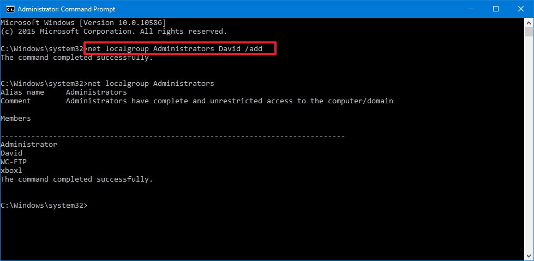Viewport: 534px width, 261px height.
Task: Maximize the Command Prompt window
Action: (496, 9)
